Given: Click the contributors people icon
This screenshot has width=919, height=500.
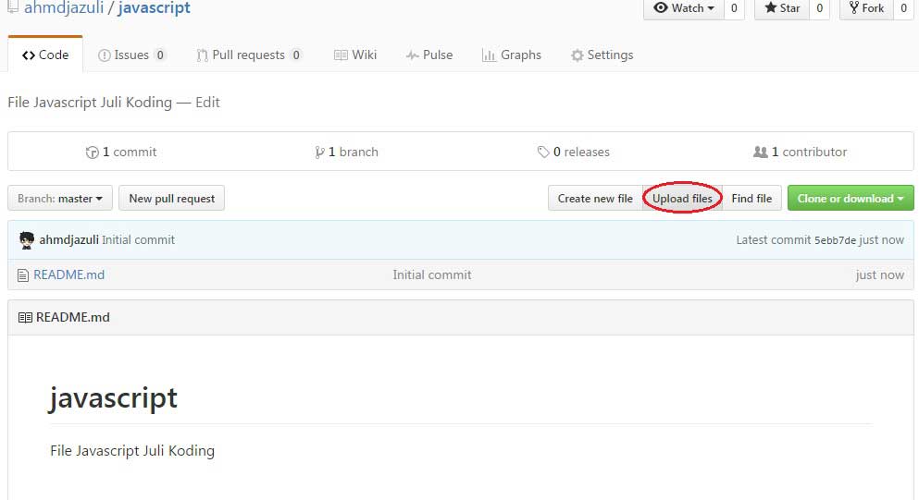Looking at the screenshot, I should (x=760, y=152).
